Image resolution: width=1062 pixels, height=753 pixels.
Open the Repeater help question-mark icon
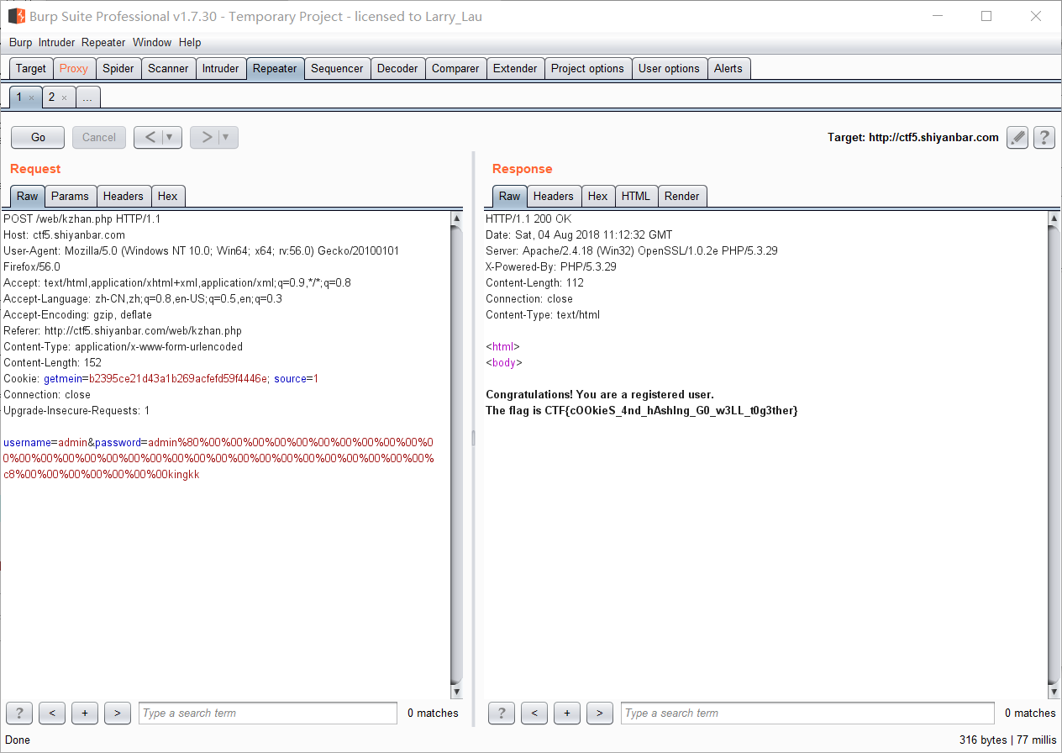tap(1044, 138)
